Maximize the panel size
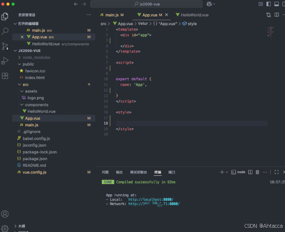 277,172
